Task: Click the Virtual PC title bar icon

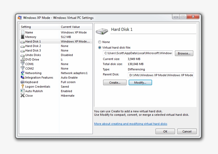Action: (20, 18)
